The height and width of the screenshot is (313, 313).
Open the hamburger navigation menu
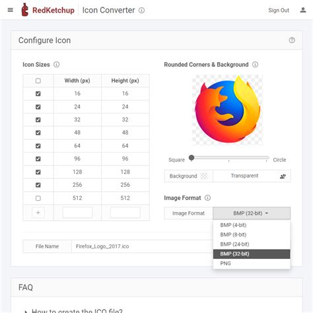coord(11,10)
